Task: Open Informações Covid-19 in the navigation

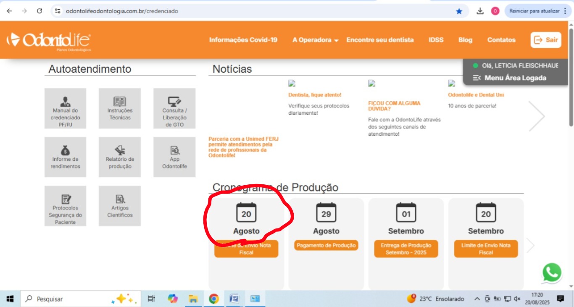Action: (x=243, y=40)
